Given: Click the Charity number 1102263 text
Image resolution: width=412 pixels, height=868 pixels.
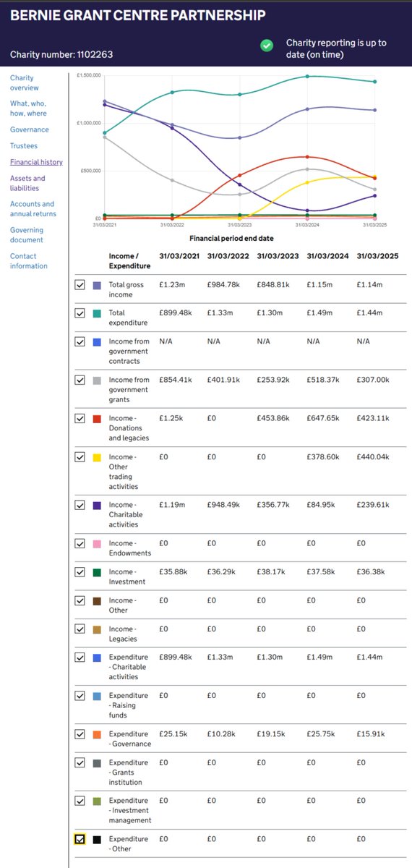Looking at the screenshot, I should 61,54.
